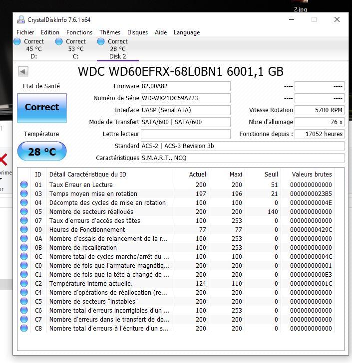Click the Correct health status button
Image resolution: width=352 pixels, height=363 pixels.
pyautogui.click(x=42, y=108)
